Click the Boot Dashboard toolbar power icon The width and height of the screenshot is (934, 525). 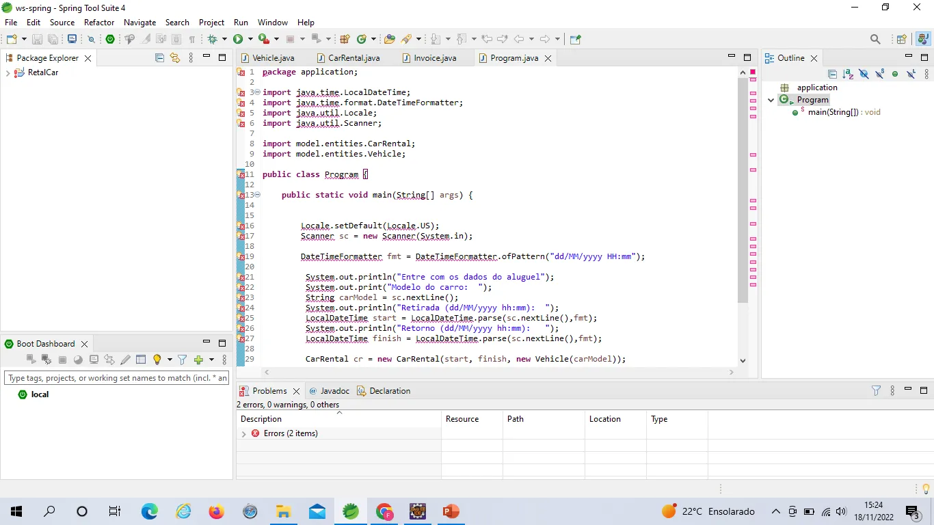109,40
